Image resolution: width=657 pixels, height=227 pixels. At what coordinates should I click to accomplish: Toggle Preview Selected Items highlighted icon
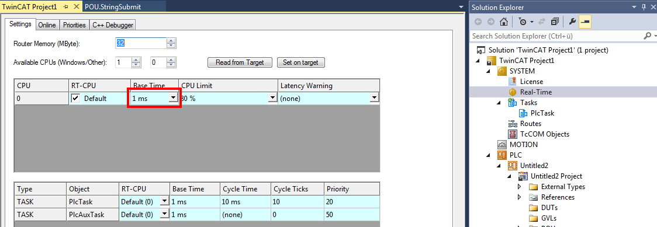tap(585, 22)
